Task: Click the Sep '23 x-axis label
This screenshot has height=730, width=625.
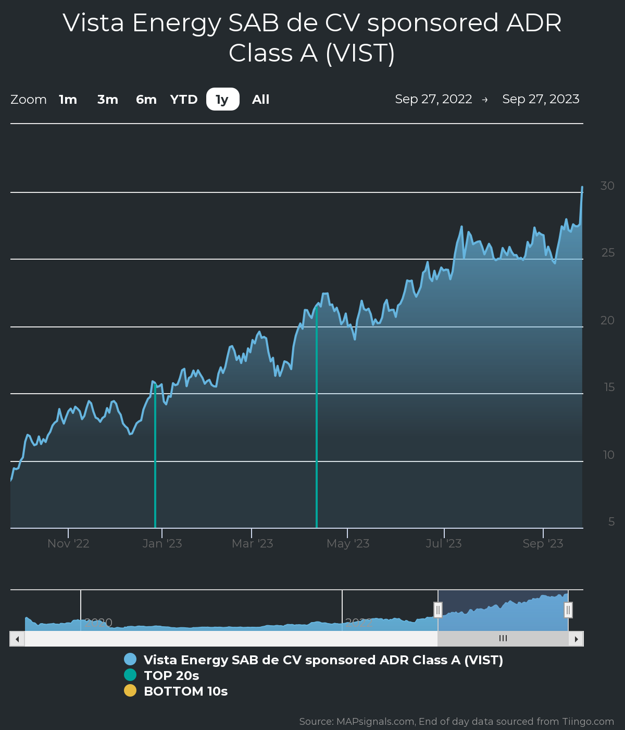Action: click(x=543, y=544)
